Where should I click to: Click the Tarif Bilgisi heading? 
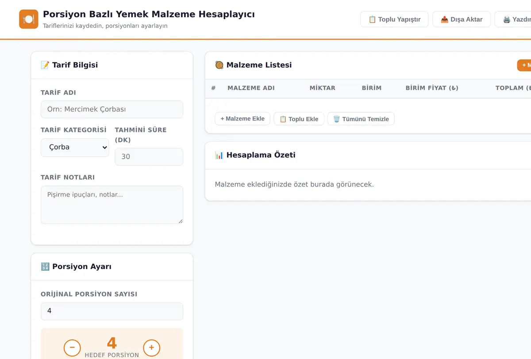(x=69, y=65)
